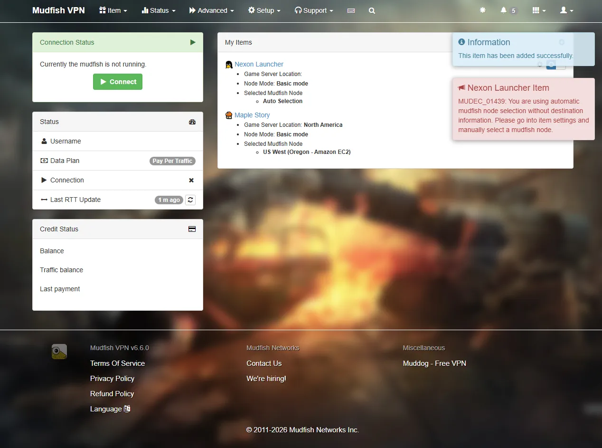The image size is (602, 448).
Task: Refresh the Last RTT Update
Action: 190,200
